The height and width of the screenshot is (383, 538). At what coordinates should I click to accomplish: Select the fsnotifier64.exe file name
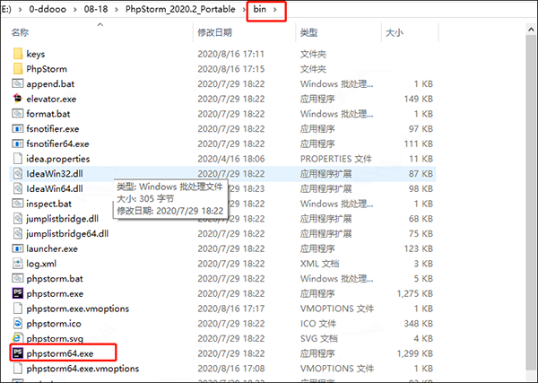pos(57,144)
